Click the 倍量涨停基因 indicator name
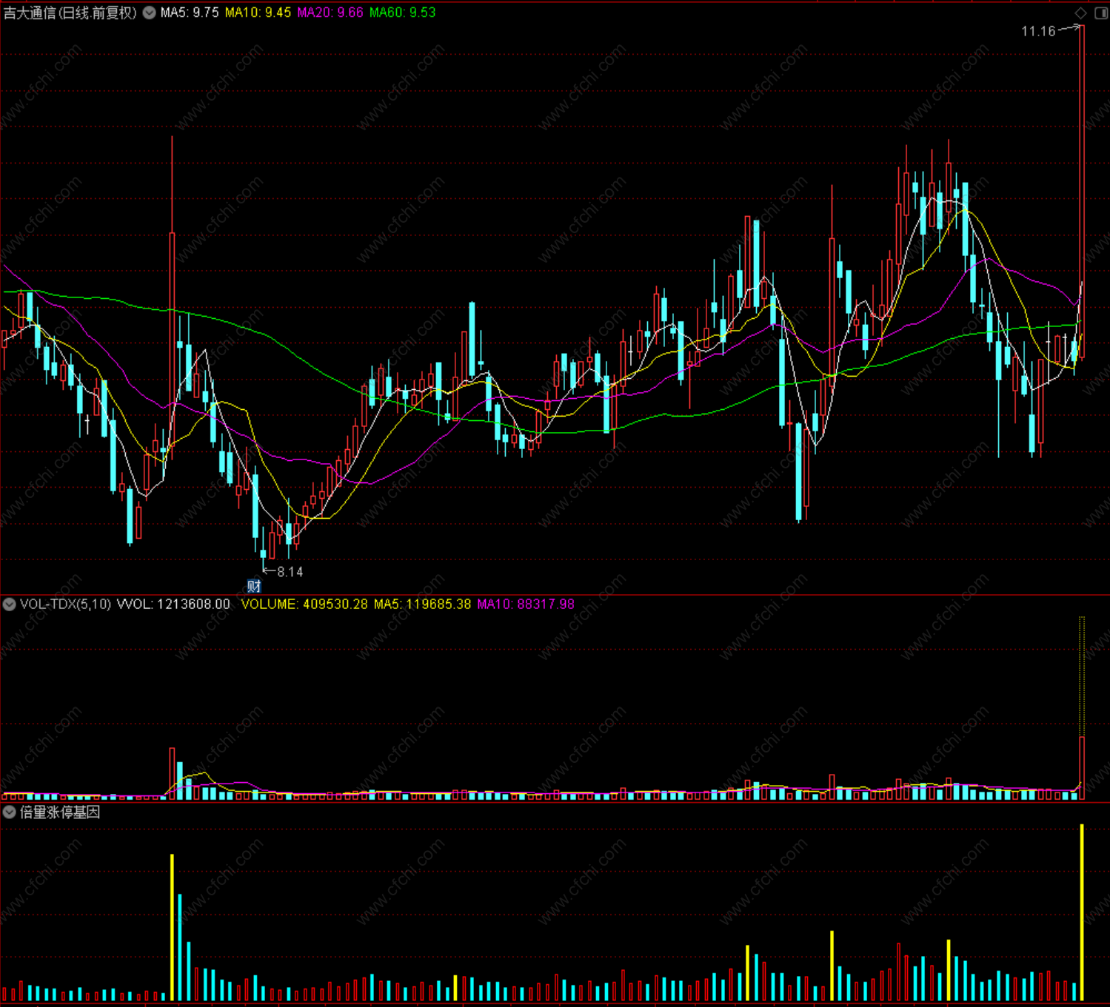Viewport: 1110px width, 1007px height. click(60, 812)
